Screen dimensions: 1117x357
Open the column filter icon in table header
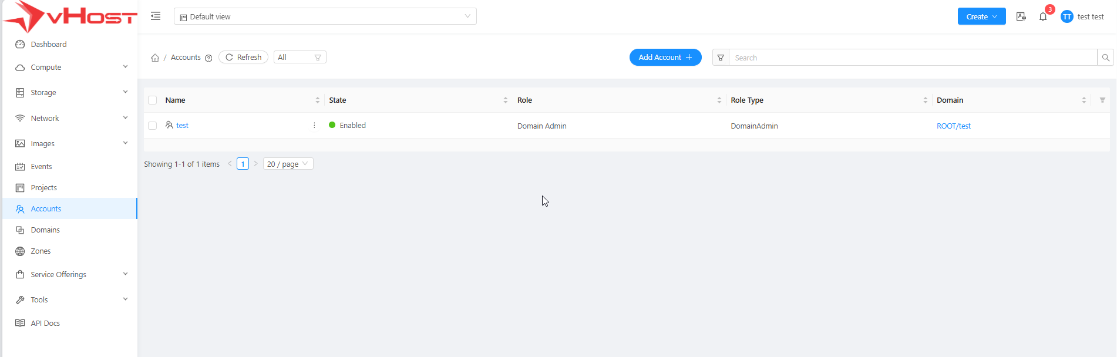1102,100
